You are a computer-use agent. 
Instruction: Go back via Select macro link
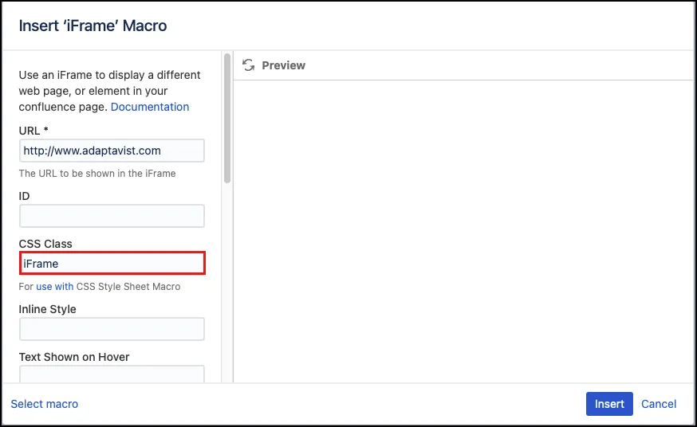[x=45, y=404]
